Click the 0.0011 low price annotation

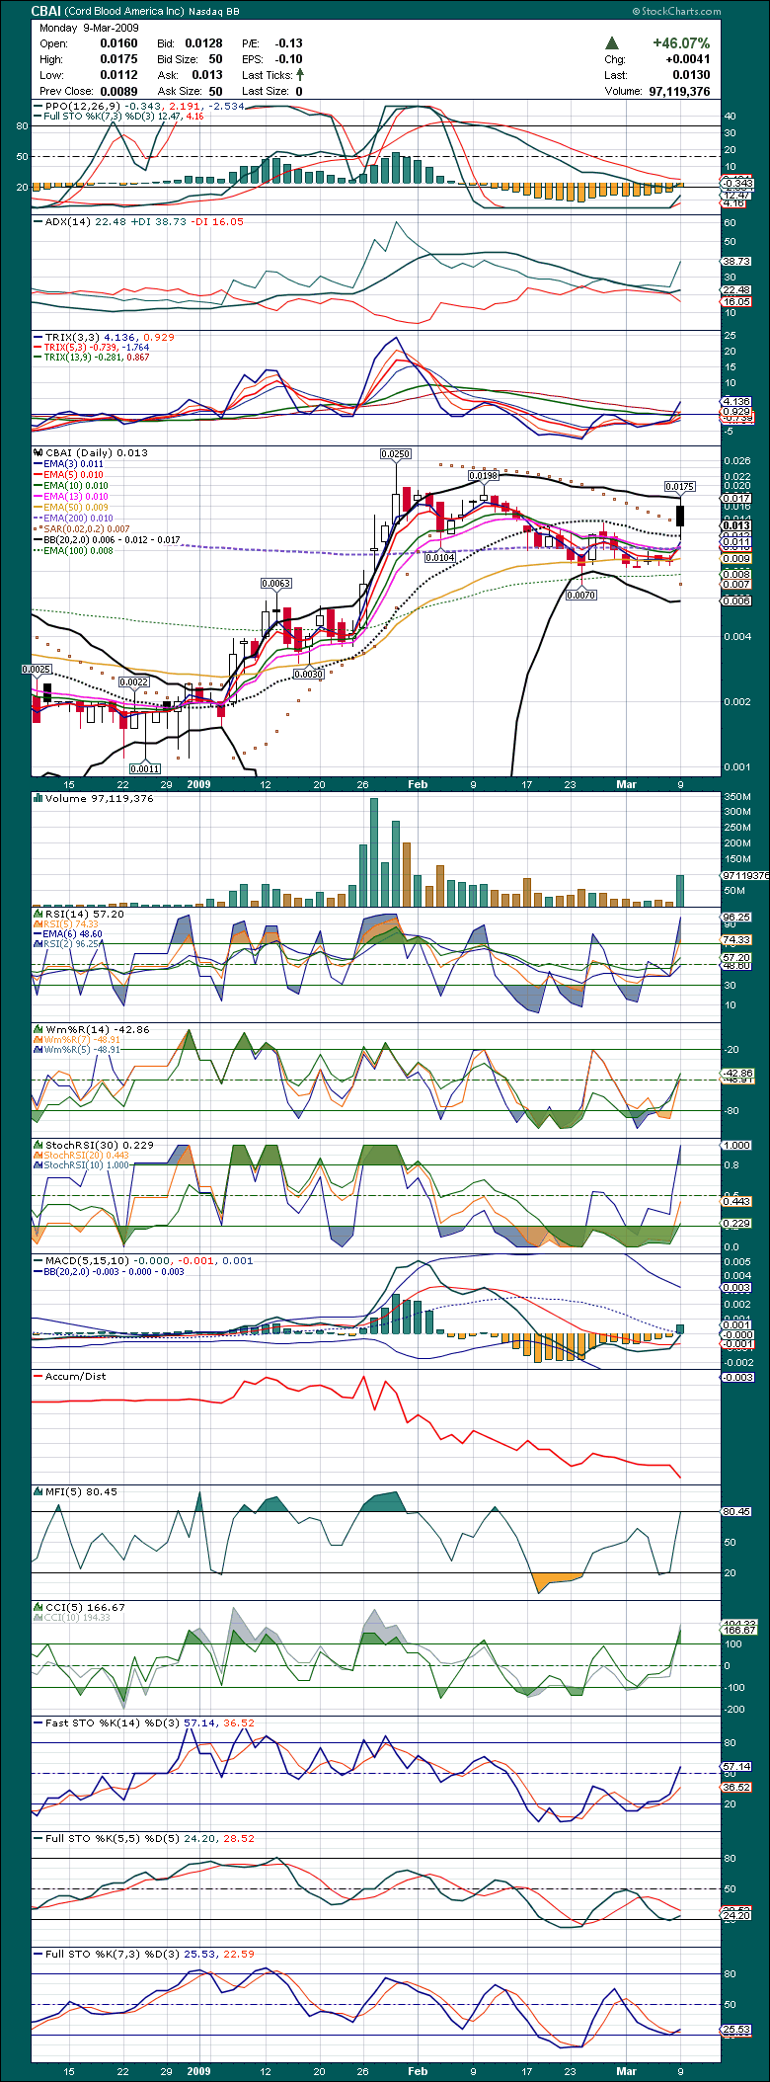coord(144,768)
